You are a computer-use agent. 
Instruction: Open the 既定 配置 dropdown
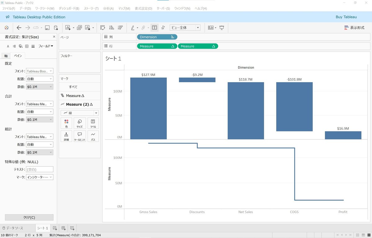click(40, 79)
